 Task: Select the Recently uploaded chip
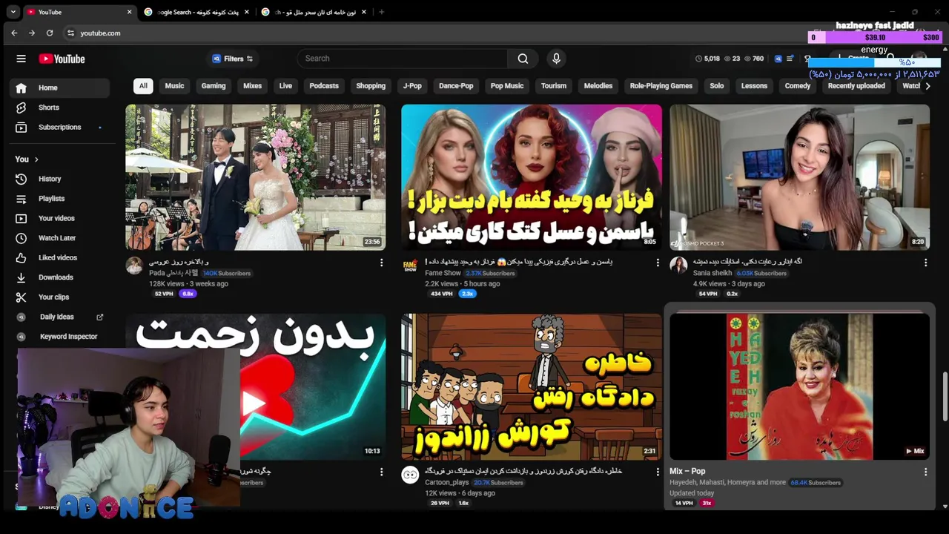[856, 86]
